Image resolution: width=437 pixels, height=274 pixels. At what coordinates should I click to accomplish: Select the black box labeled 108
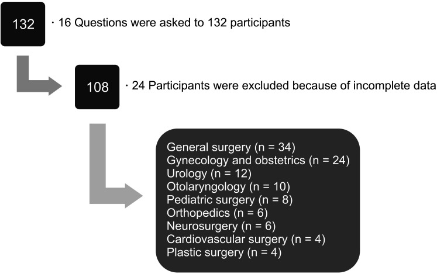pos(97,86)
